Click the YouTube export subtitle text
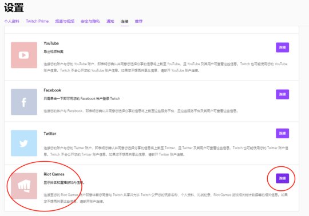This screenshot has height=216, width=309. [53, 52]
